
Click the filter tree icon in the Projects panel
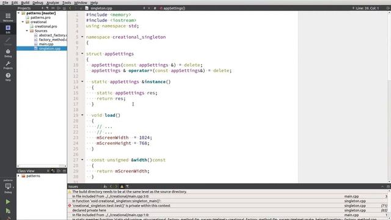pos(47,8)
